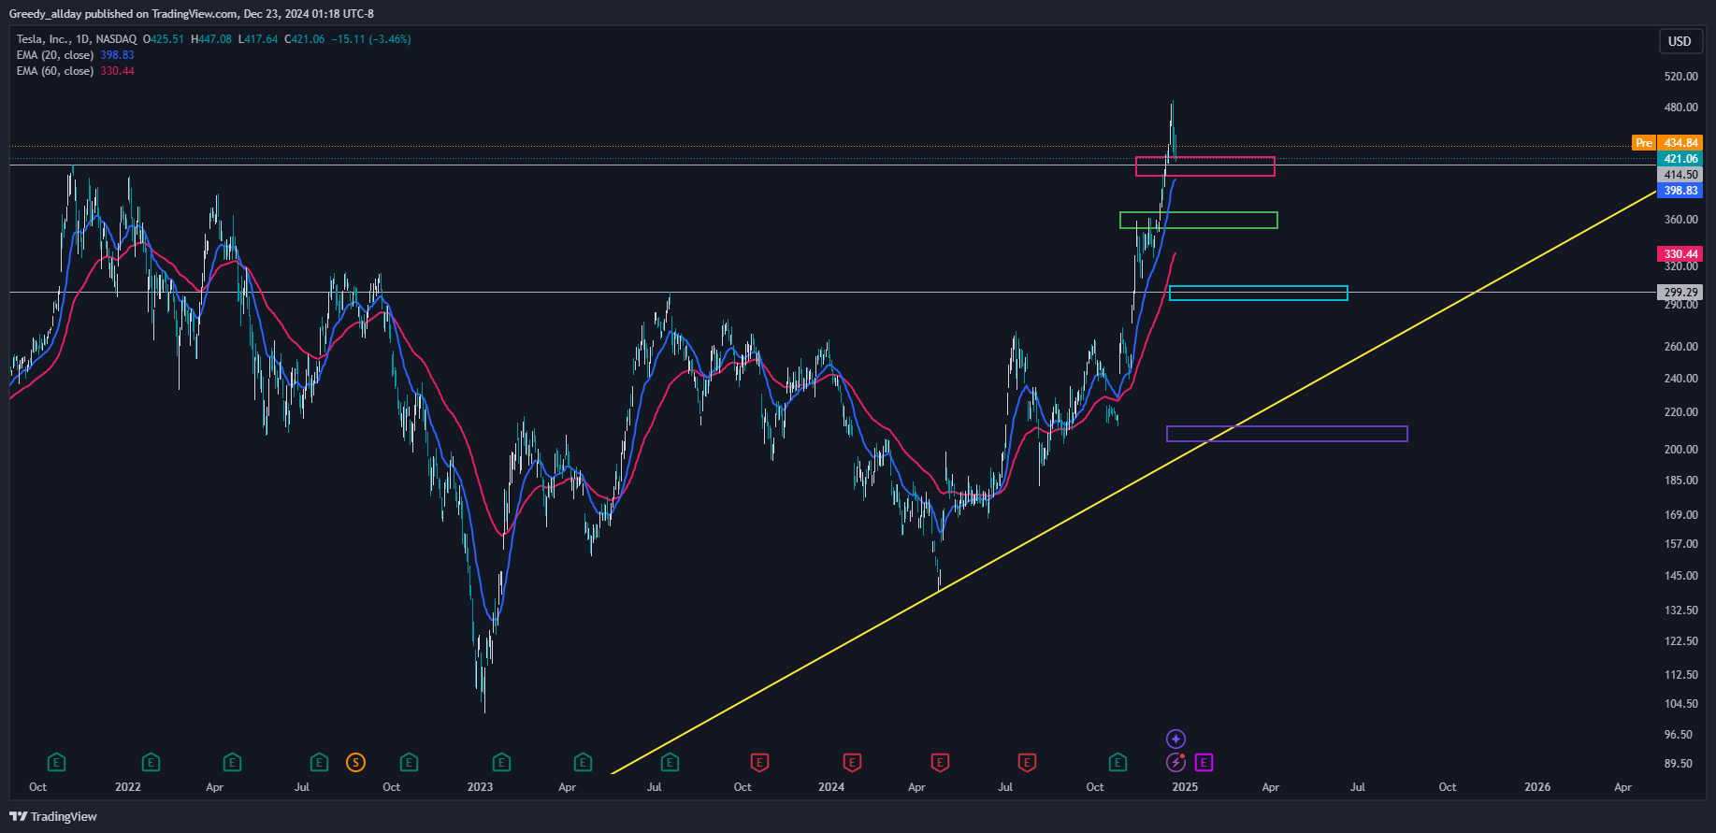Click the 520.00 price axis label
Image resolution: width=1716 pixels, height=833 pixels.
1680,77
